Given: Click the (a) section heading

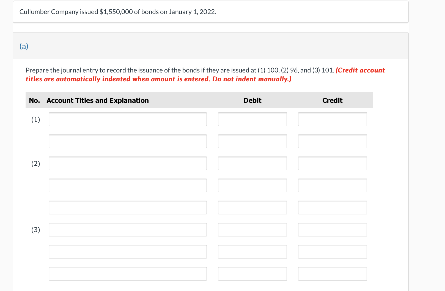Looking at the screenshot, I should (x=24, y=46).
